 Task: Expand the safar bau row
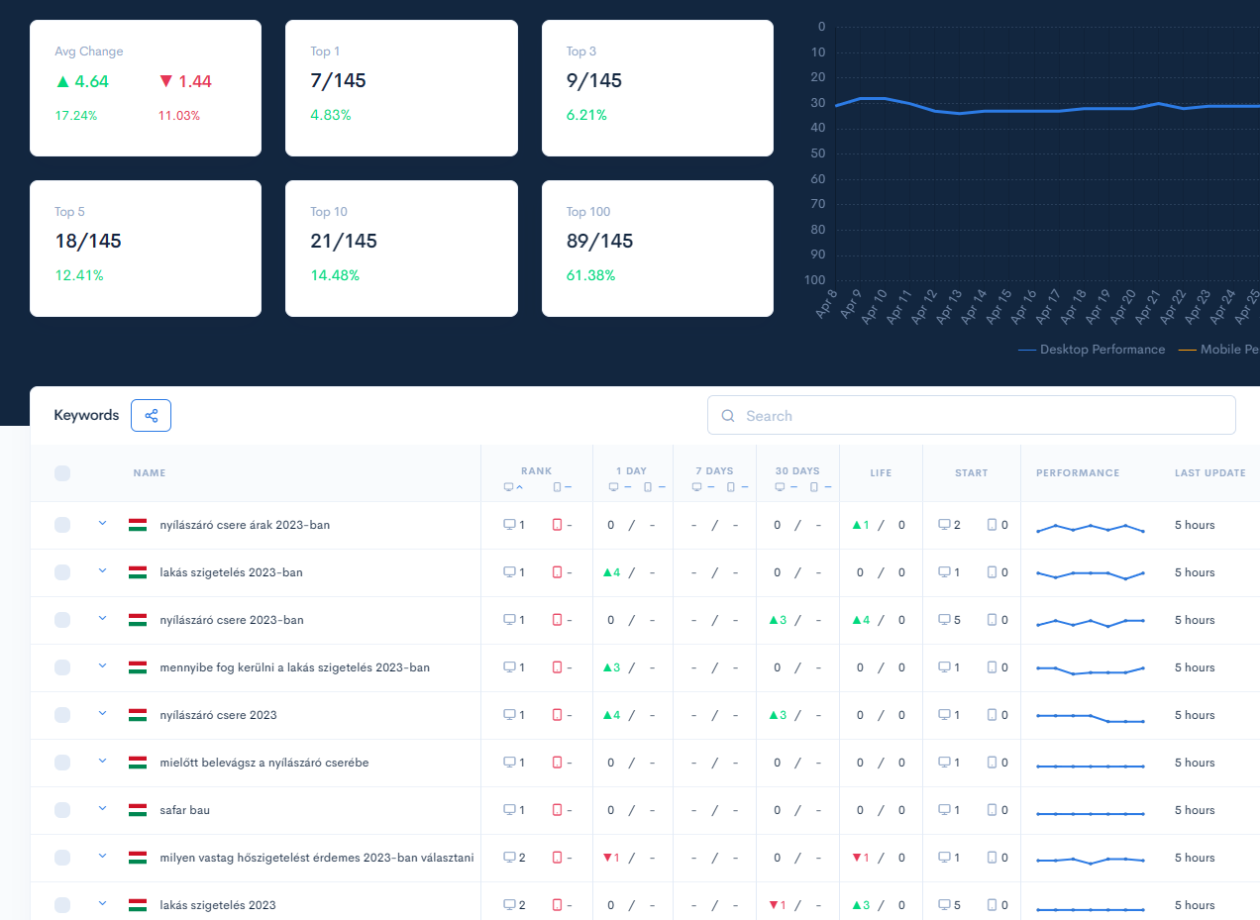[x=102, y=808]
